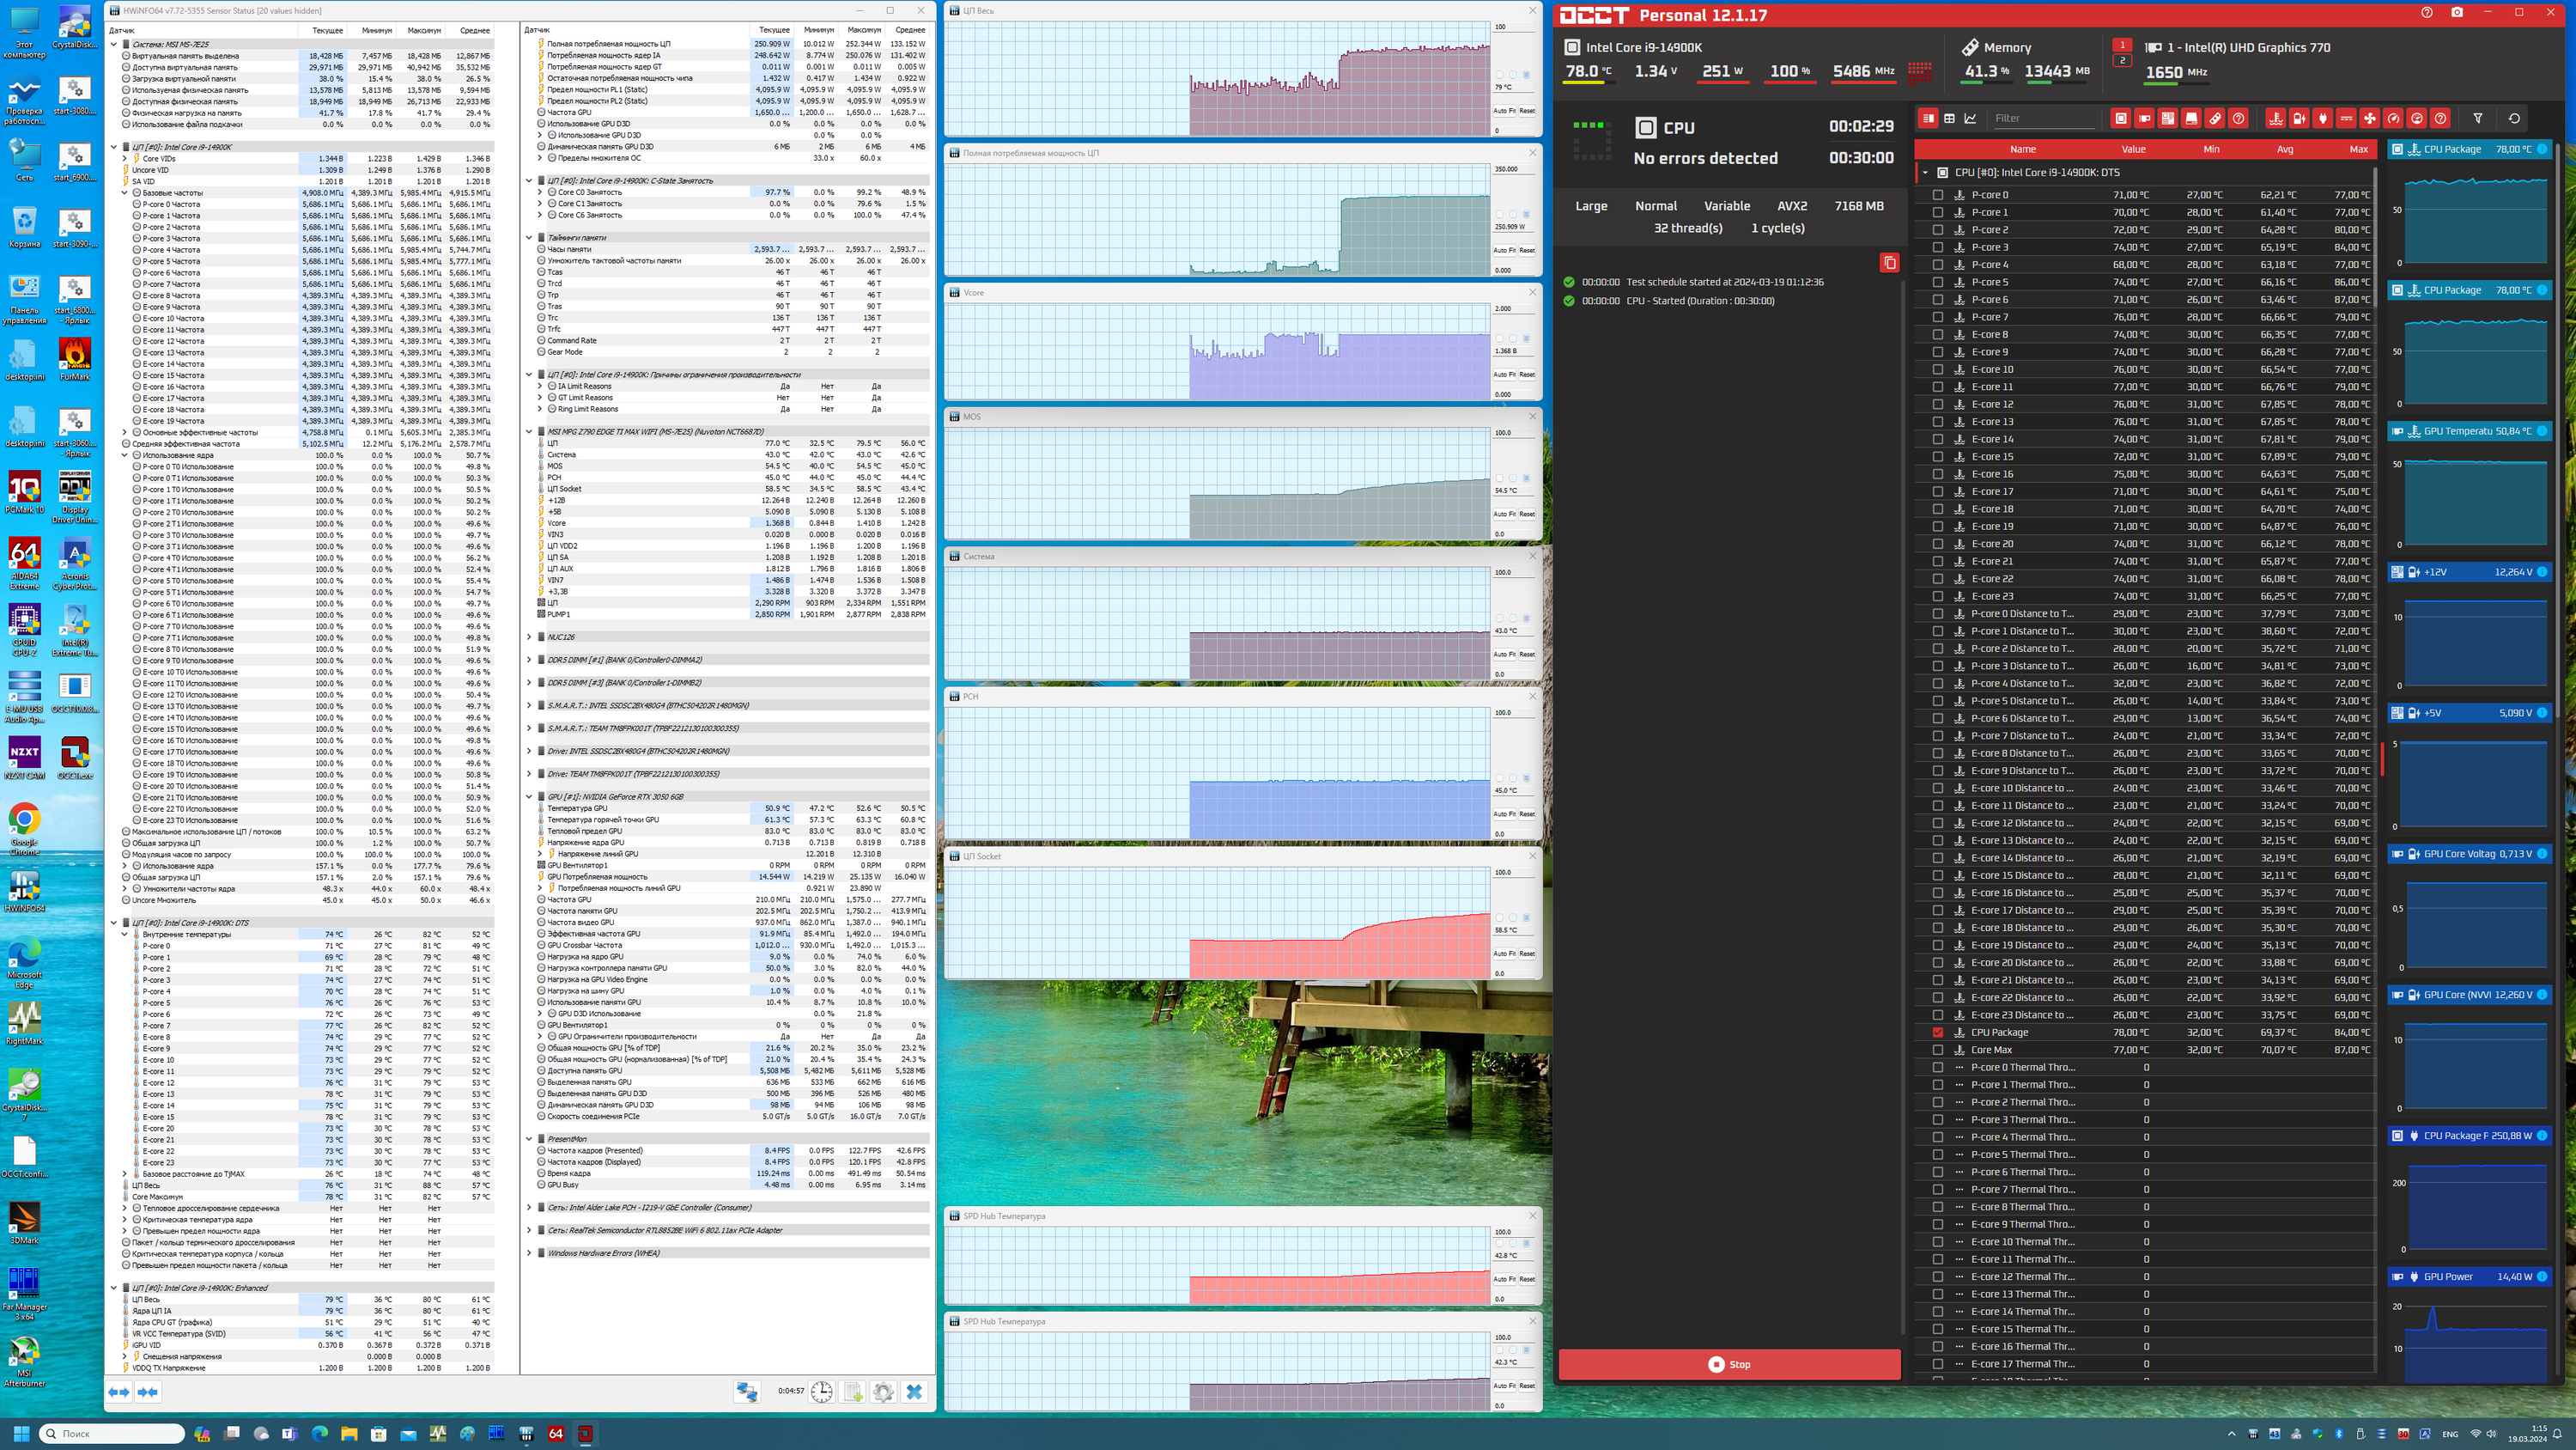The height and width of the screenshot is (1450, 2576).
Task: Switch OCCT monitoring to graph view
Action: (x=1970, y=118)
